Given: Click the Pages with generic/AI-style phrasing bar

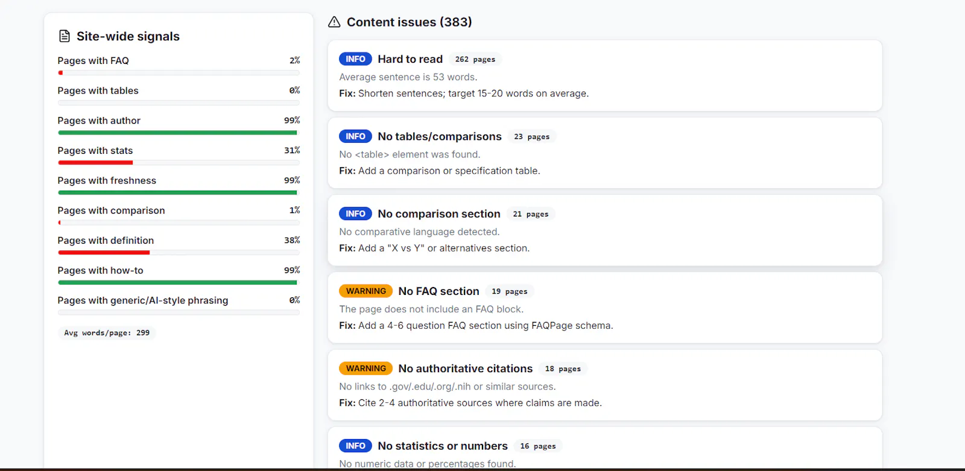Looking at the screenshot, I should tap(179, 312).
